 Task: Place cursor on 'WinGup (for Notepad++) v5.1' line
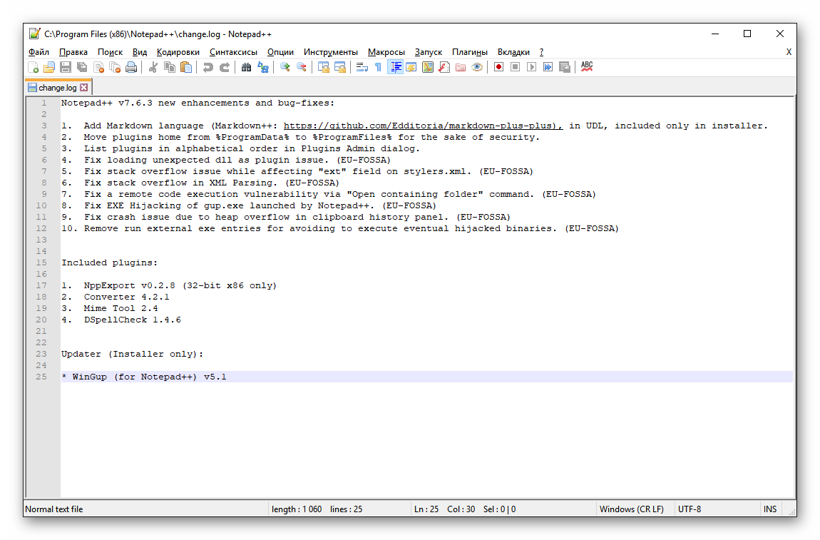(149, 377)
